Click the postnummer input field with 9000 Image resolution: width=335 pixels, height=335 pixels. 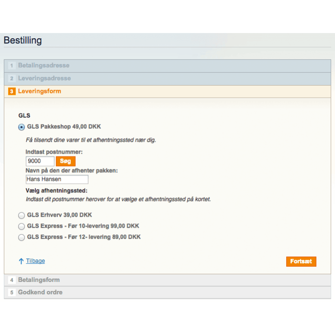[40, 161]
